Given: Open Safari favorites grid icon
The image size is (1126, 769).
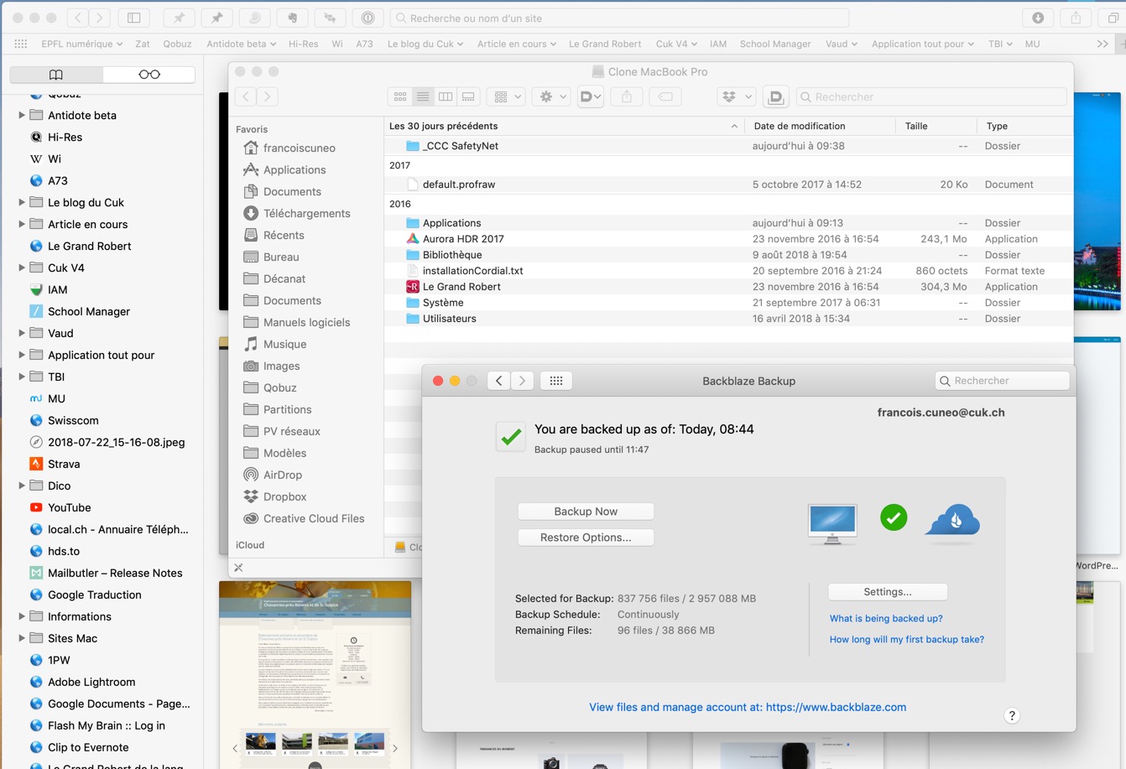Looking at the screenshot, I should tap(21, 44).
